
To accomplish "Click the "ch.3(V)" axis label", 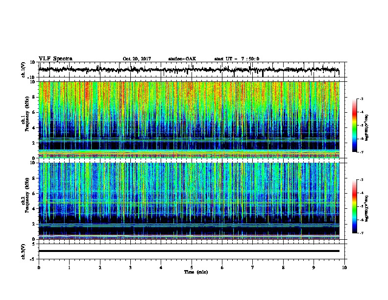I will (x=24, y=251).
